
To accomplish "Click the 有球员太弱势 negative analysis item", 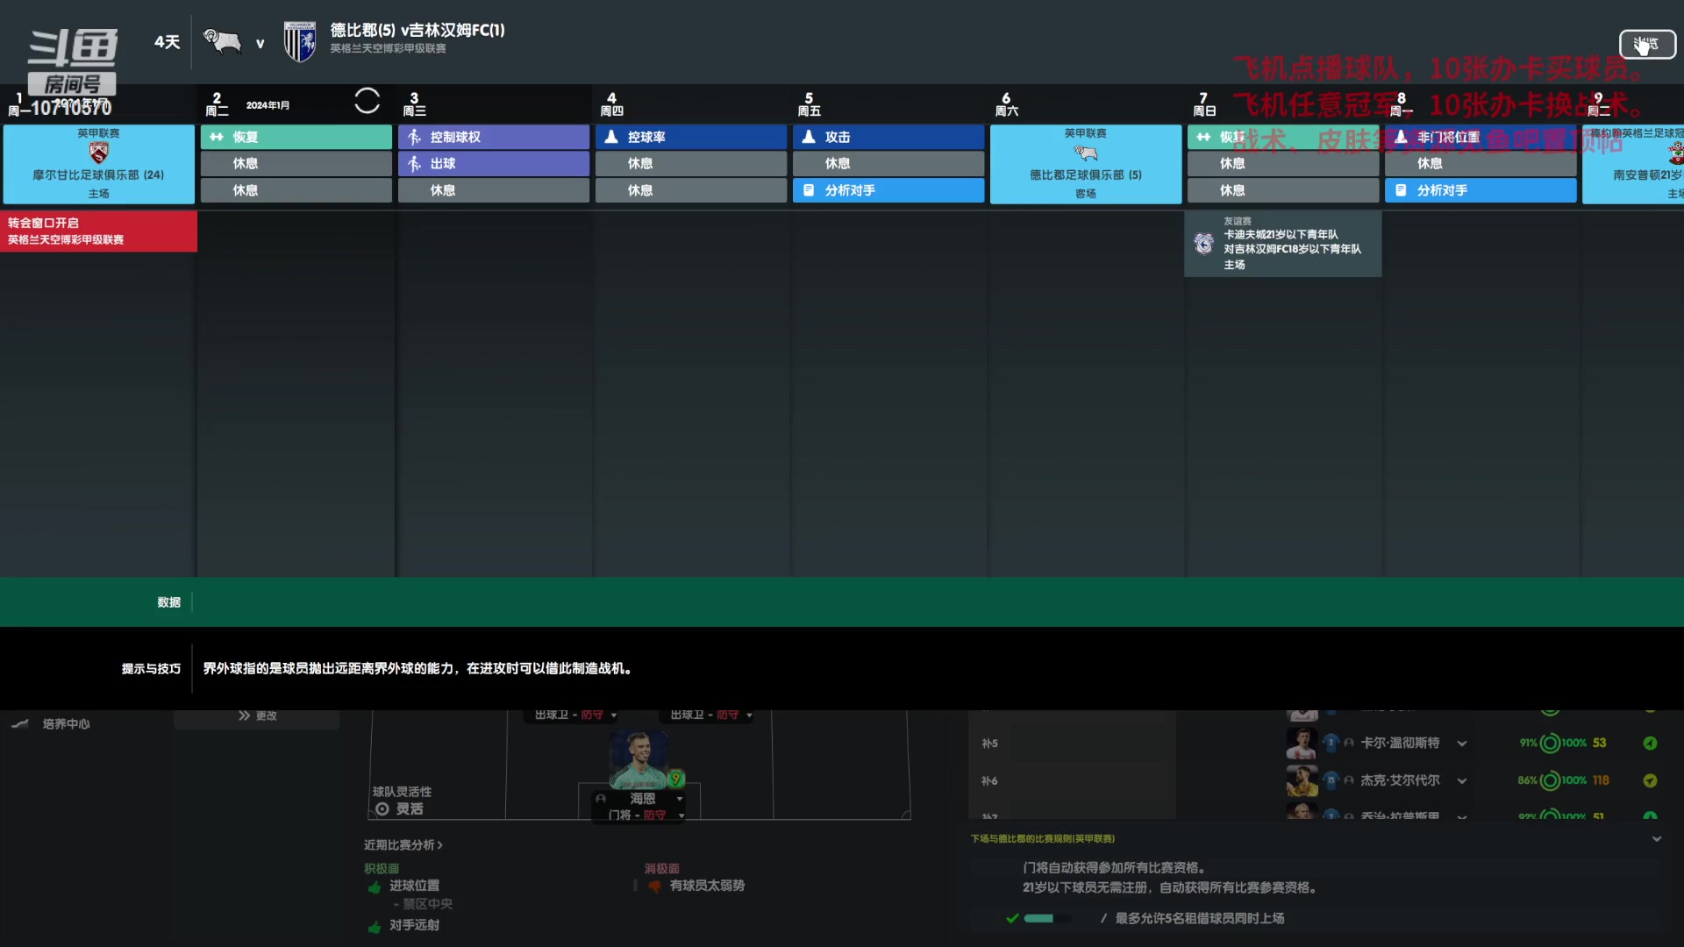I will click(x=707, y=886).
